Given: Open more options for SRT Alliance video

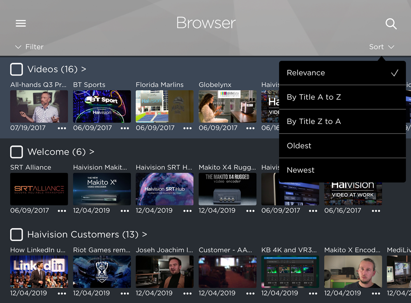Looking at the screenshot, I should tap(62, 211).
